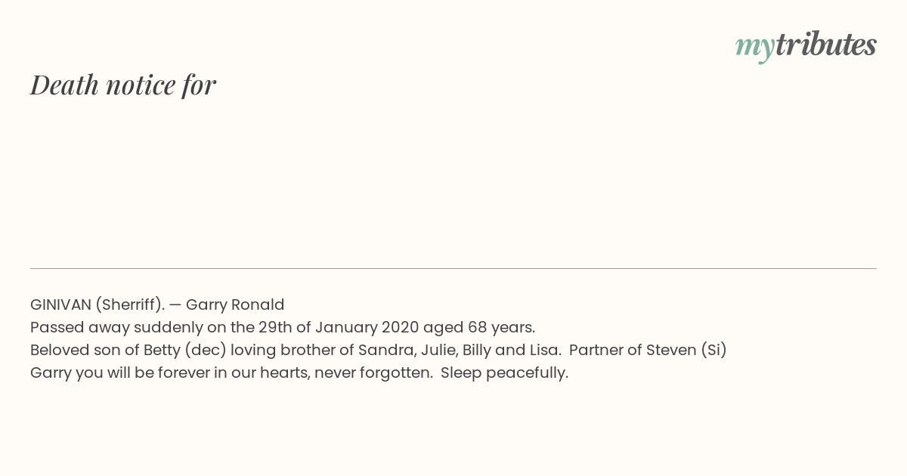Click the horizontal divider line
This screenshot has width=907, height=476.
point(453,268)
